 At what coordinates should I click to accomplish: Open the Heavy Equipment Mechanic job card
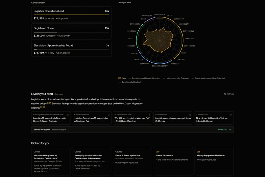[x=214, y=161]
